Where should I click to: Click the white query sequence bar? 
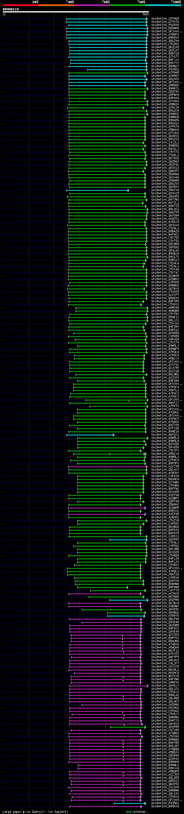(x=76, y=12)
